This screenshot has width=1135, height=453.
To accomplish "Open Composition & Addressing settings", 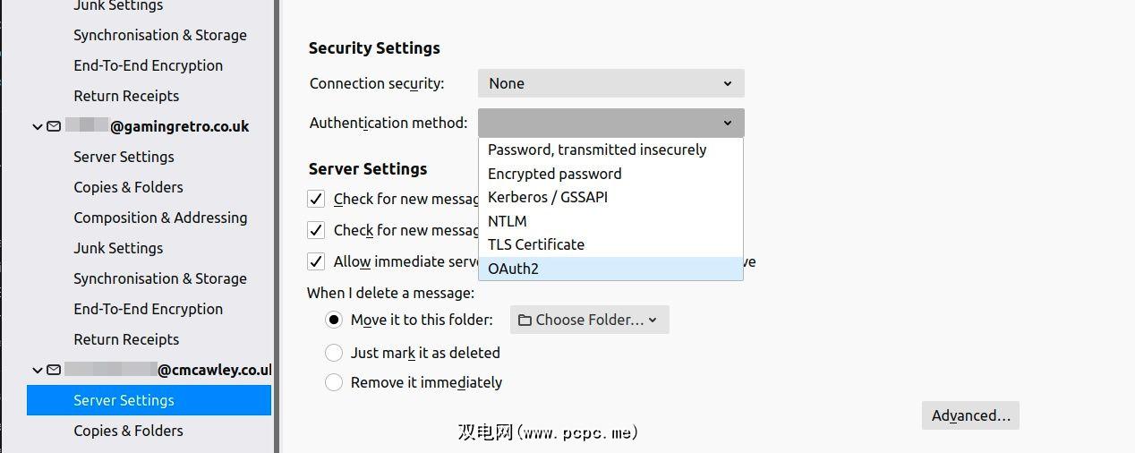I will pyautogui.click(x=160, y=218).
